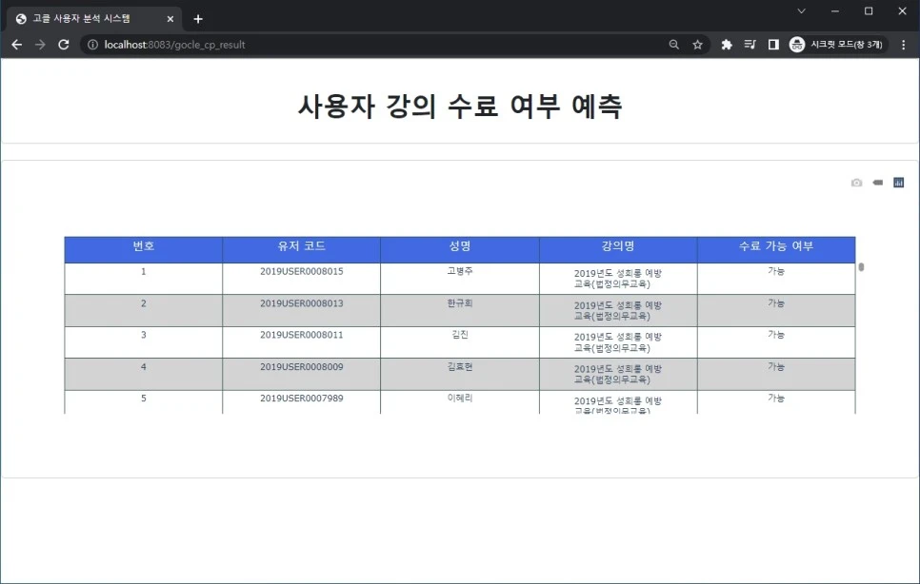Screen dimensions: 920x584
Task: Click the lecture name cell in row 3
Action: 618,342
